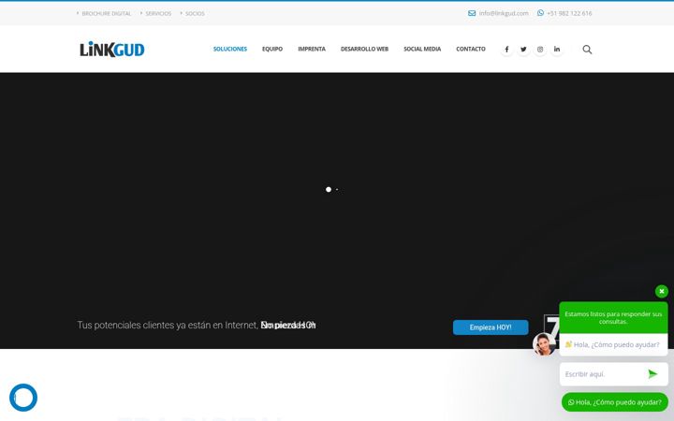
Task: Select the small second slider dot
Action: click(337, 189)
